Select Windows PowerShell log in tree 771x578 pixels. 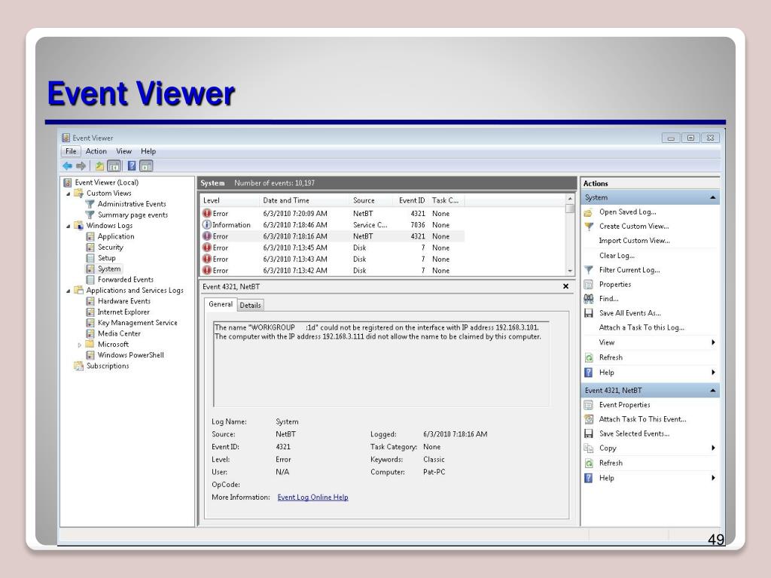pyautogui.click(x=131, y=355)
